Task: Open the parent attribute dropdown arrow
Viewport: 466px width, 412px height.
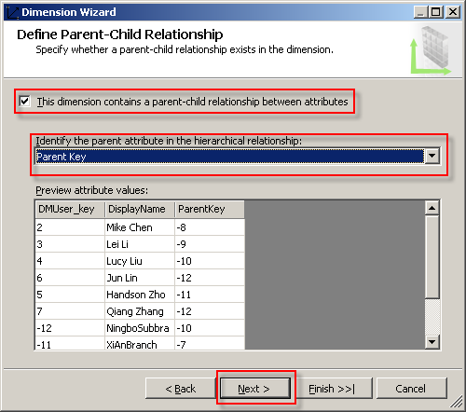Action: click(432, 156)
